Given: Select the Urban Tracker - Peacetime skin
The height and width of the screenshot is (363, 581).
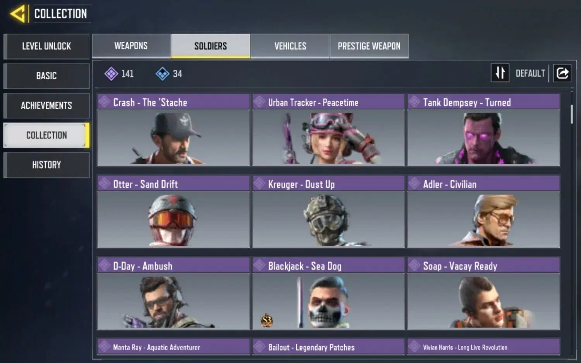Looking at the screenshot, I should pyautogui.click(x=328, y=130).
